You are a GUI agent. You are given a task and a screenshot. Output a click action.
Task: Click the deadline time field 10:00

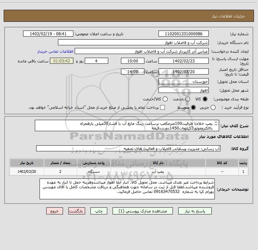coord(133,61)
